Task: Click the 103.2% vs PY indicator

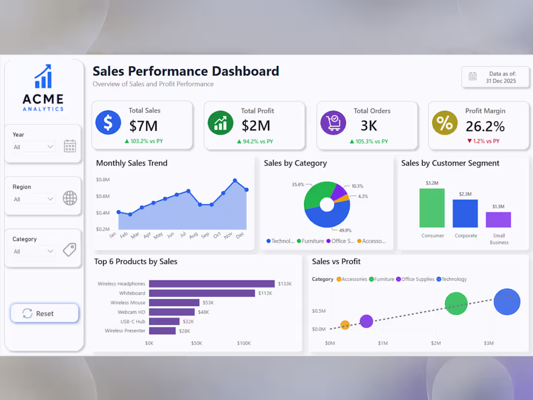Action: click(x=144, y=141)
